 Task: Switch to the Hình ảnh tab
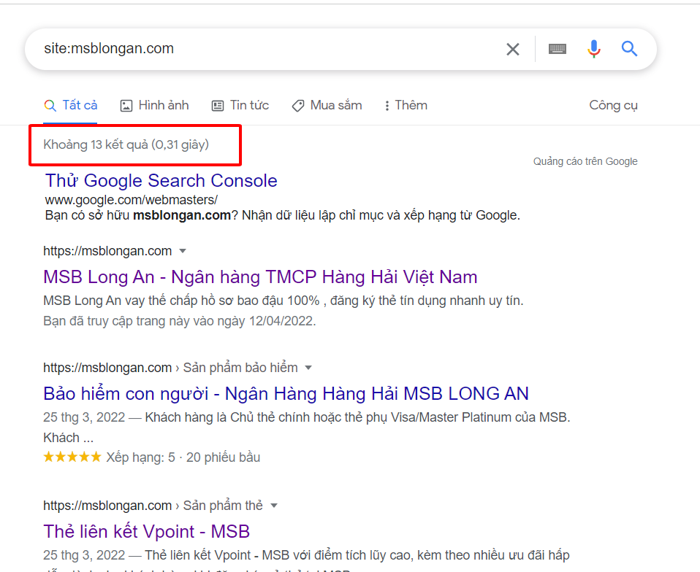(154, 106)
